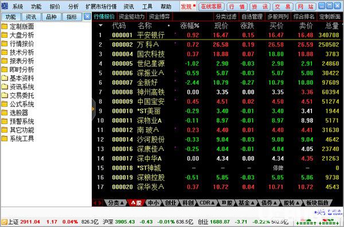
Task: Select the 资金博弈 tab
Action: tap(159, 17)
